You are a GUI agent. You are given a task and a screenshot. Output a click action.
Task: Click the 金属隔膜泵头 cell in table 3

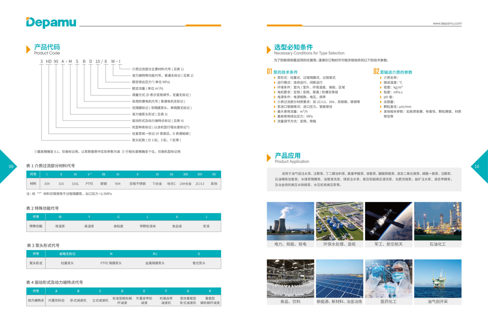click(x=155, y=263)
